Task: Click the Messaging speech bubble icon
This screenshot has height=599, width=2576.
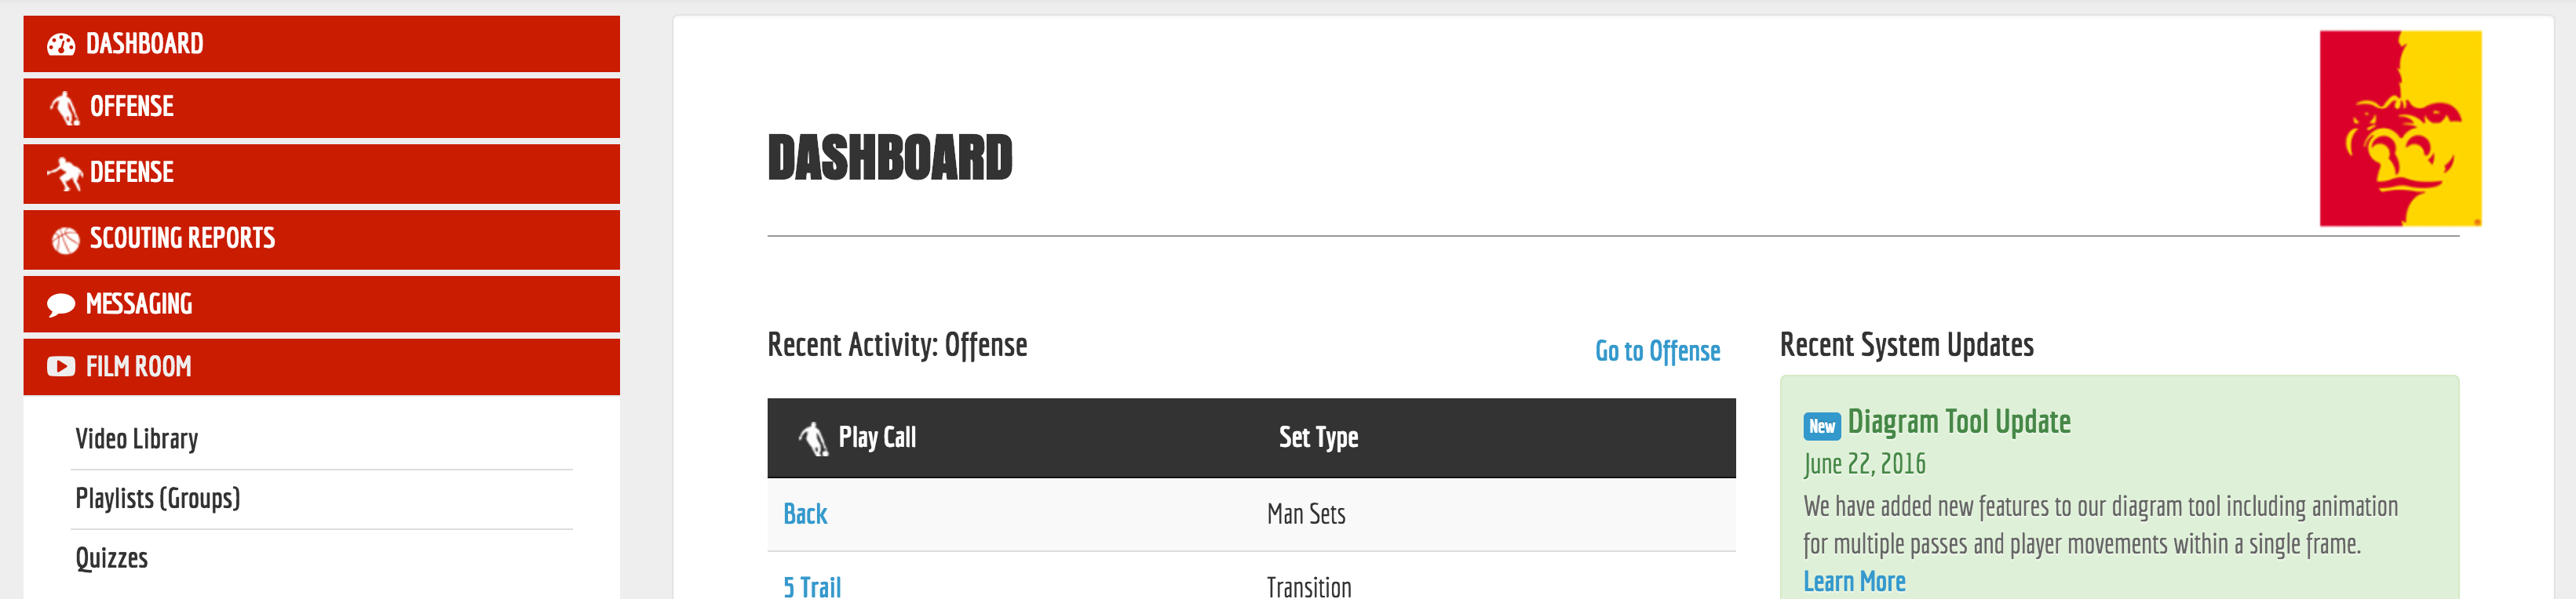Action: pos(61,304)
